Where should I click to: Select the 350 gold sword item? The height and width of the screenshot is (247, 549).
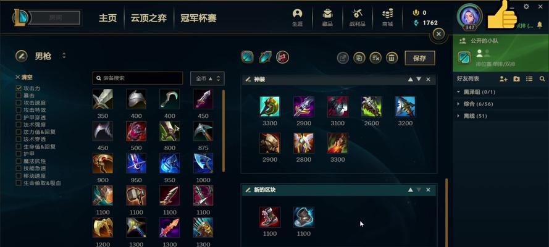point(103,99)
